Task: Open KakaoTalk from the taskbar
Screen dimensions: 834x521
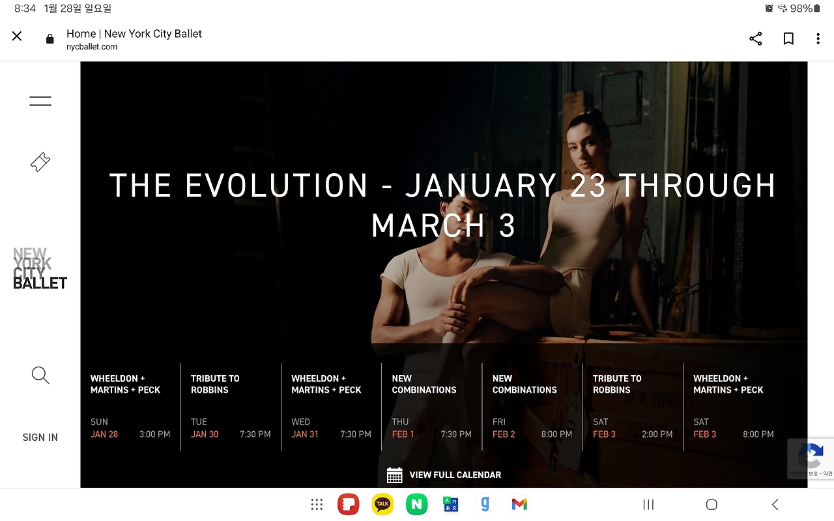Action: pyautogui.click(x=382, y=505)
